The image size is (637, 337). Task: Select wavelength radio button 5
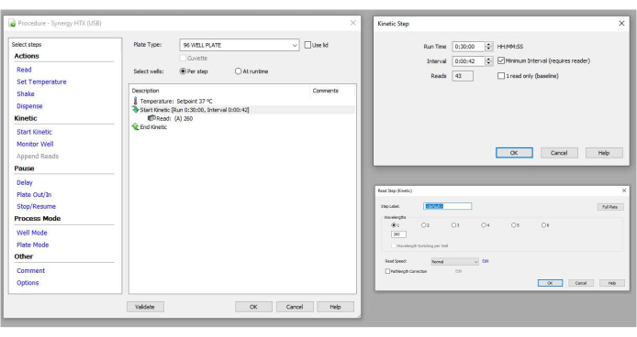[513, 225]
